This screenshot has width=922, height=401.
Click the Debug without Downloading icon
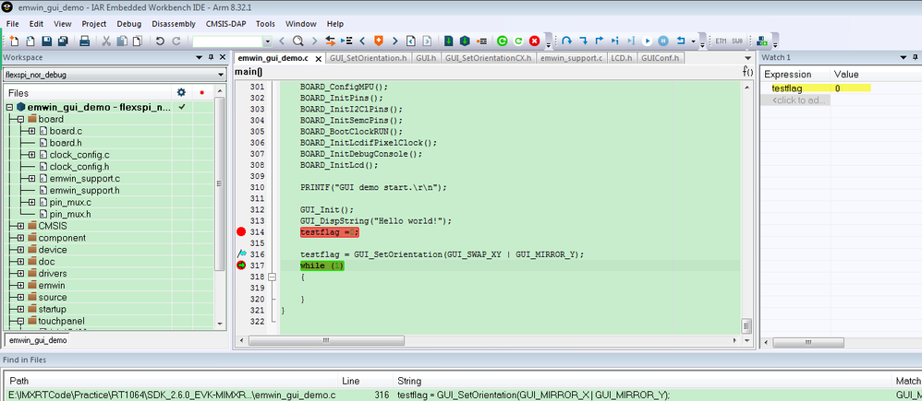click(x=465, y=41)
